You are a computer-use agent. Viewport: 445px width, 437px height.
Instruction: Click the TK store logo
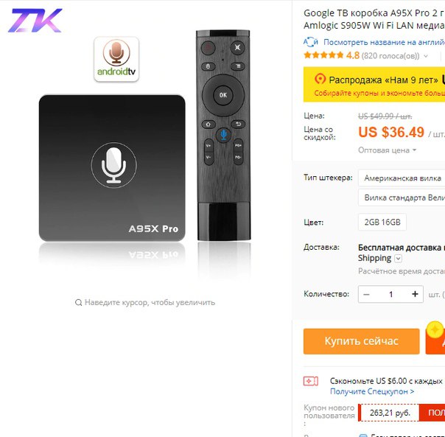[35, 20]
